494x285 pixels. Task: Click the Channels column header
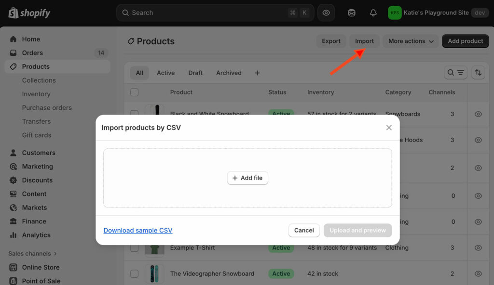442,92
